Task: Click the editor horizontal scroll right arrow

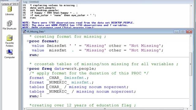Action: 187,109
